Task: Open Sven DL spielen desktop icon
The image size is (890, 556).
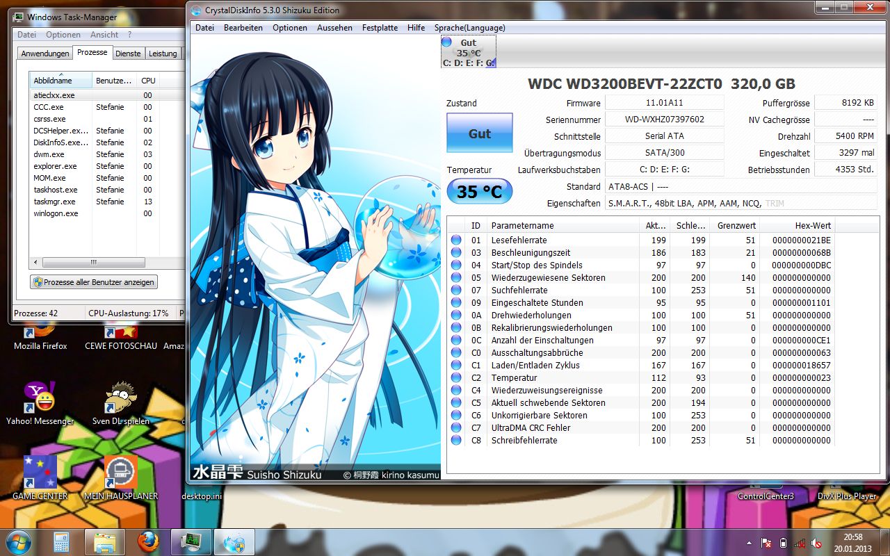Action: [x=121, y=403]
